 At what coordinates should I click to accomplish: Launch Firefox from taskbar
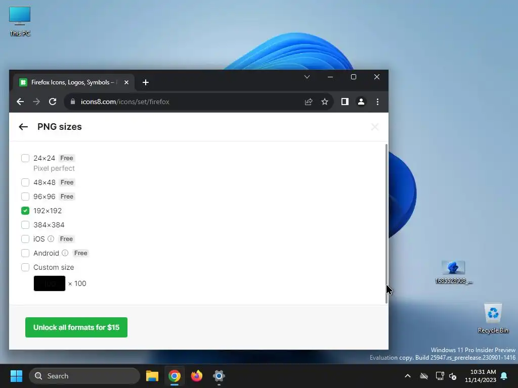coord(197,376)
